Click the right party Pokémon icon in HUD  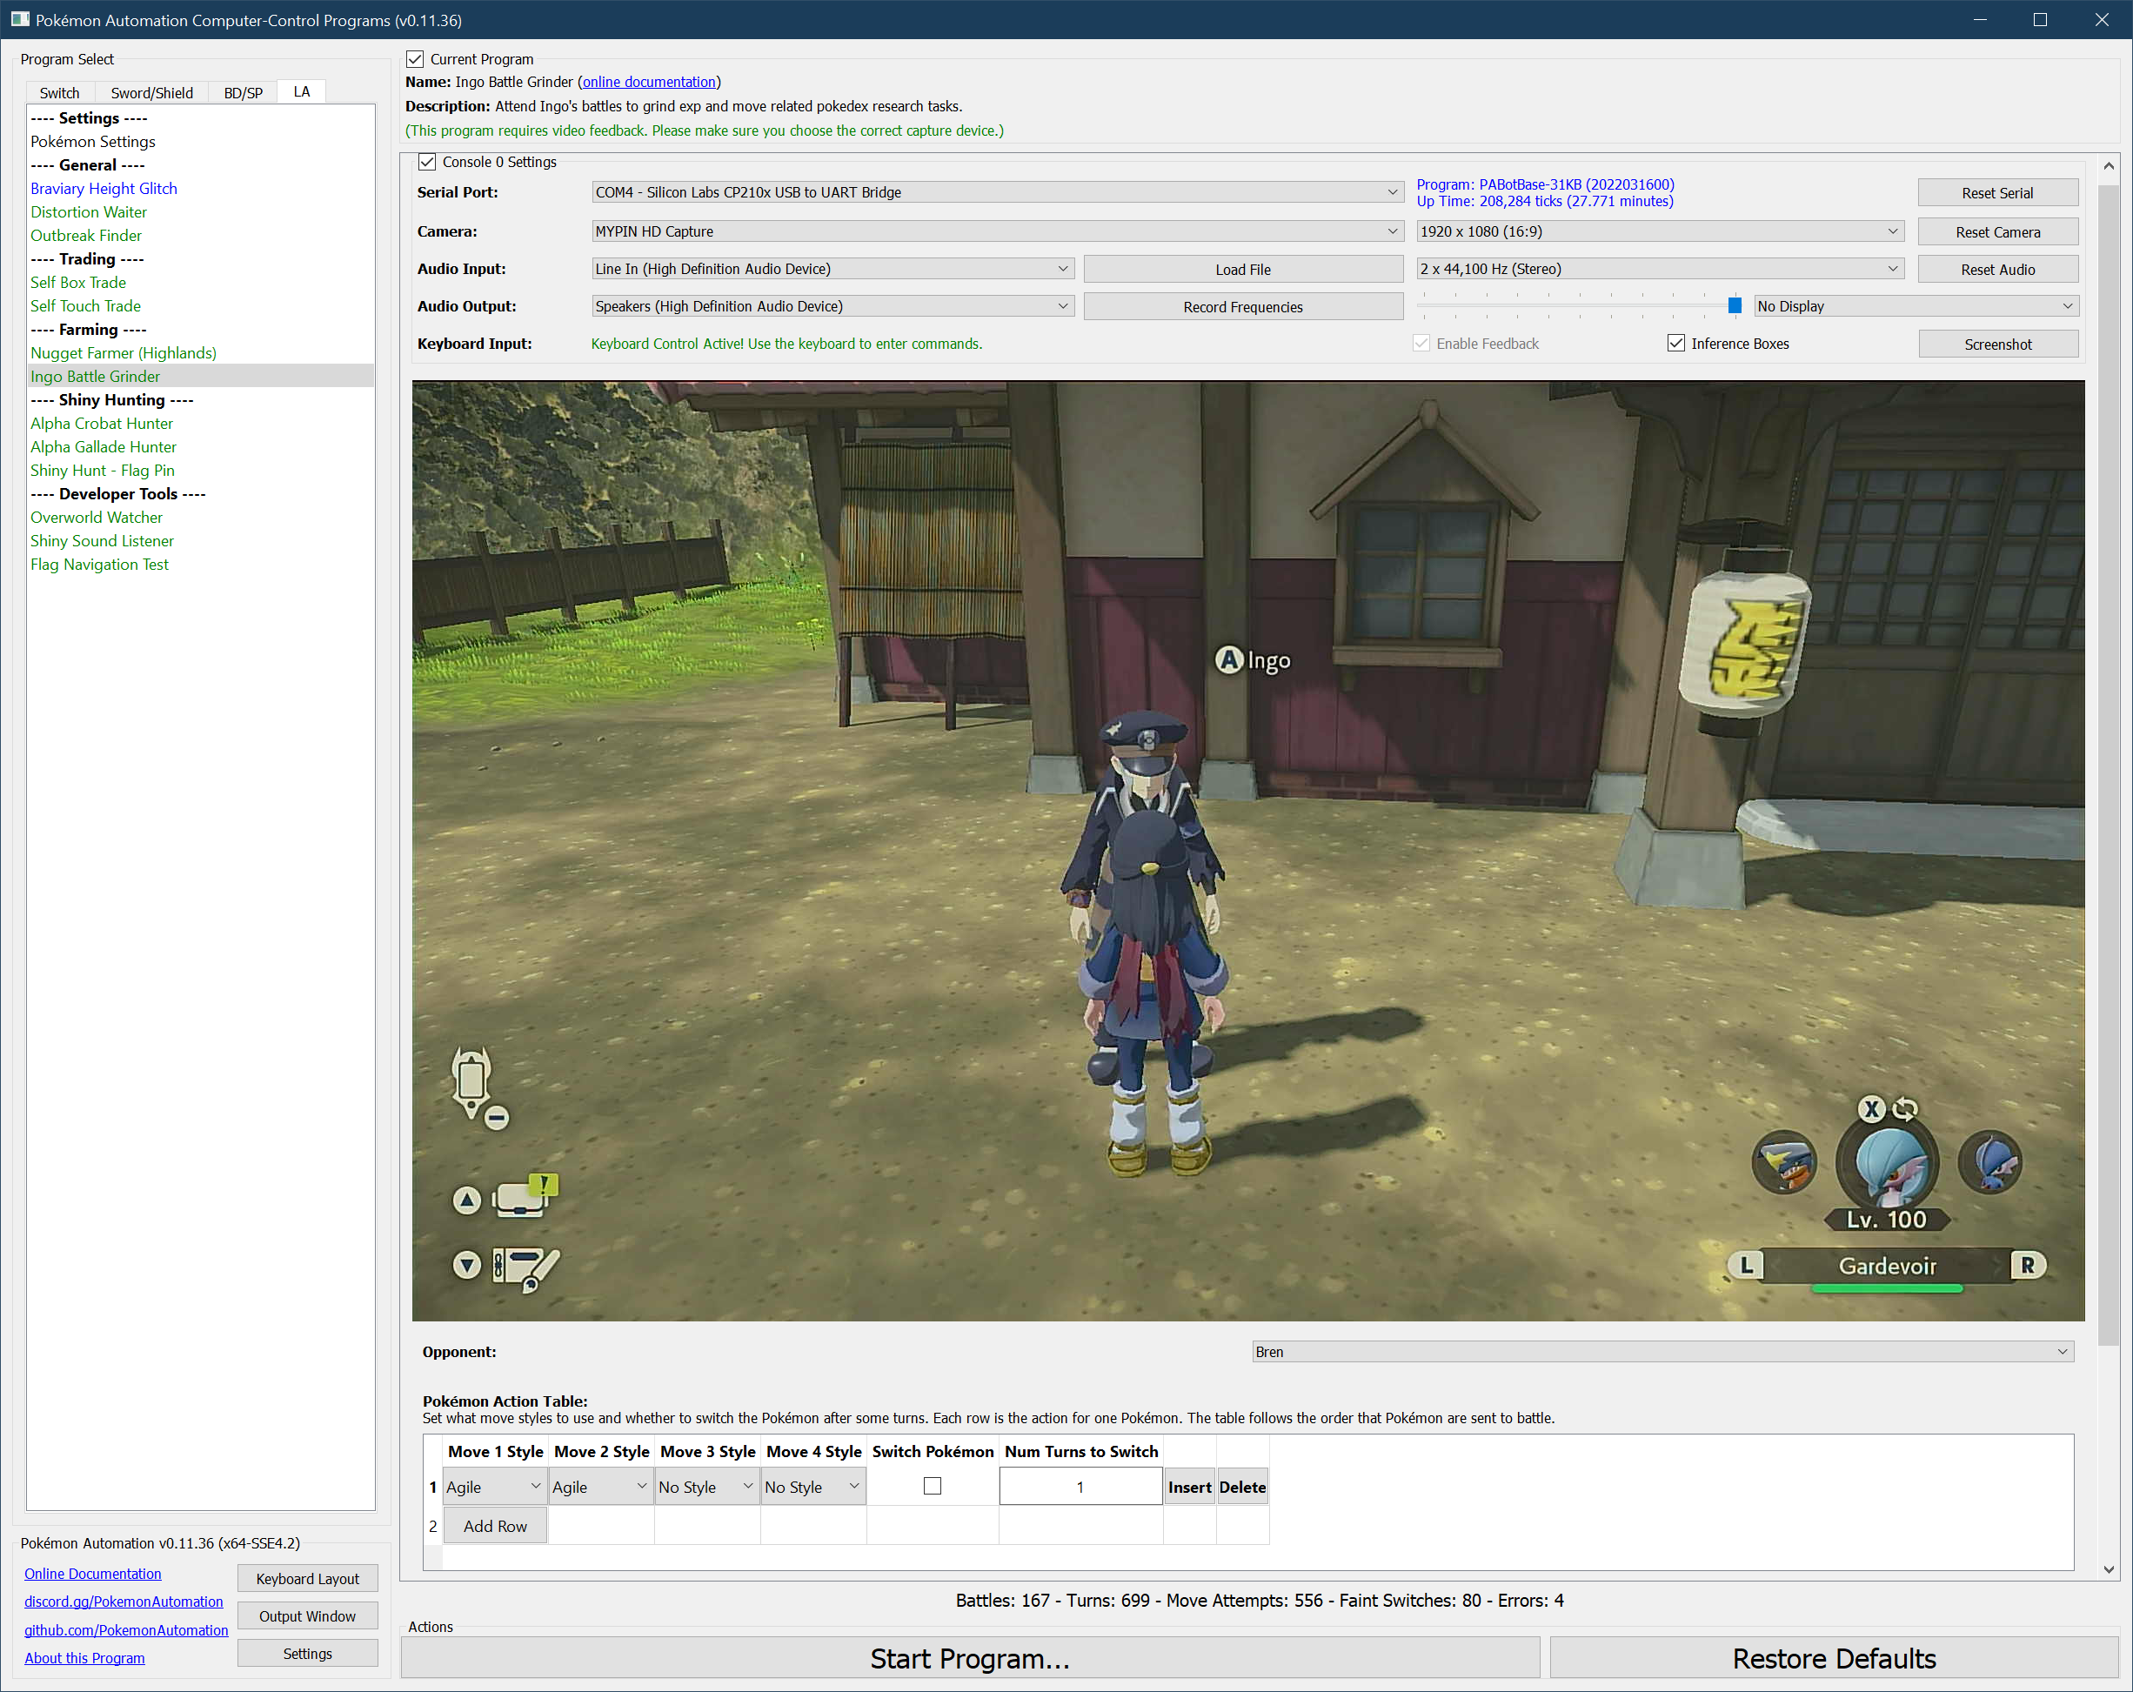coord(1990,1162)
